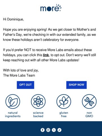The width and height of the screenshot is (102, 136).
Task: Click the OPT OUT button
Action: tap(25, 85)
